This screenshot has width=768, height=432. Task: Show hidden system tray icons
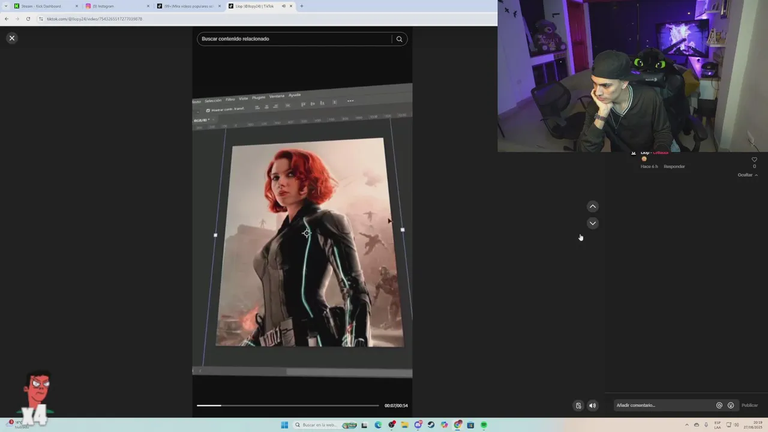pyautogui.click(x=687, y=425)
